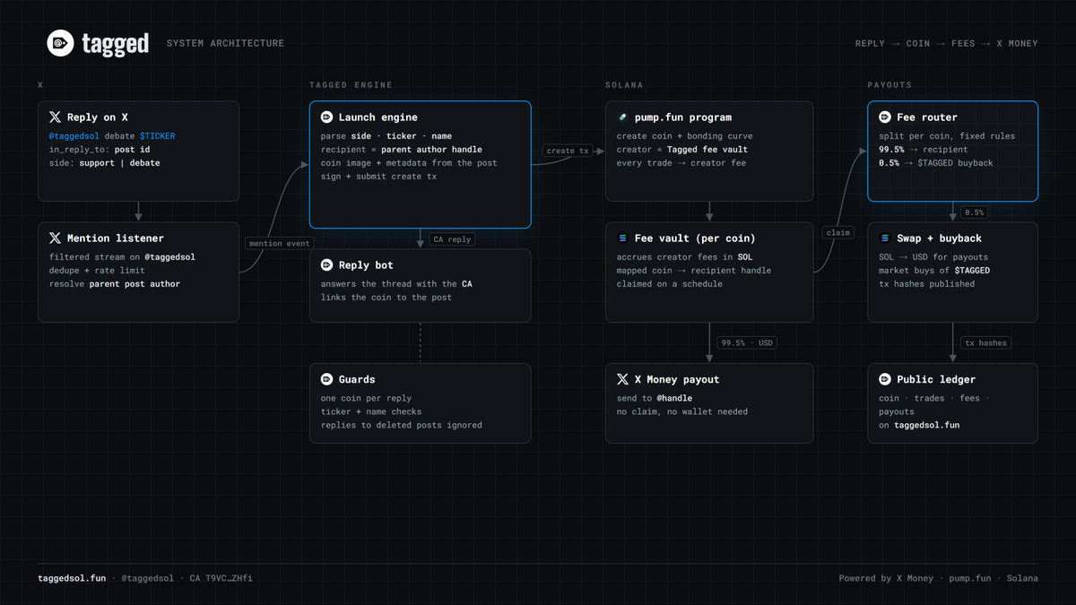Click the Guards title

pos(357,379)
